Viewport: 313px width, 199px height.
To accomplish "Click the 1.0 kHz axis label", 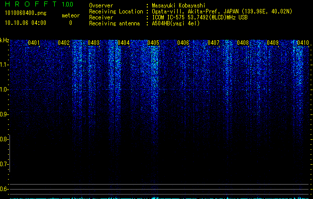I will point(4,90).
